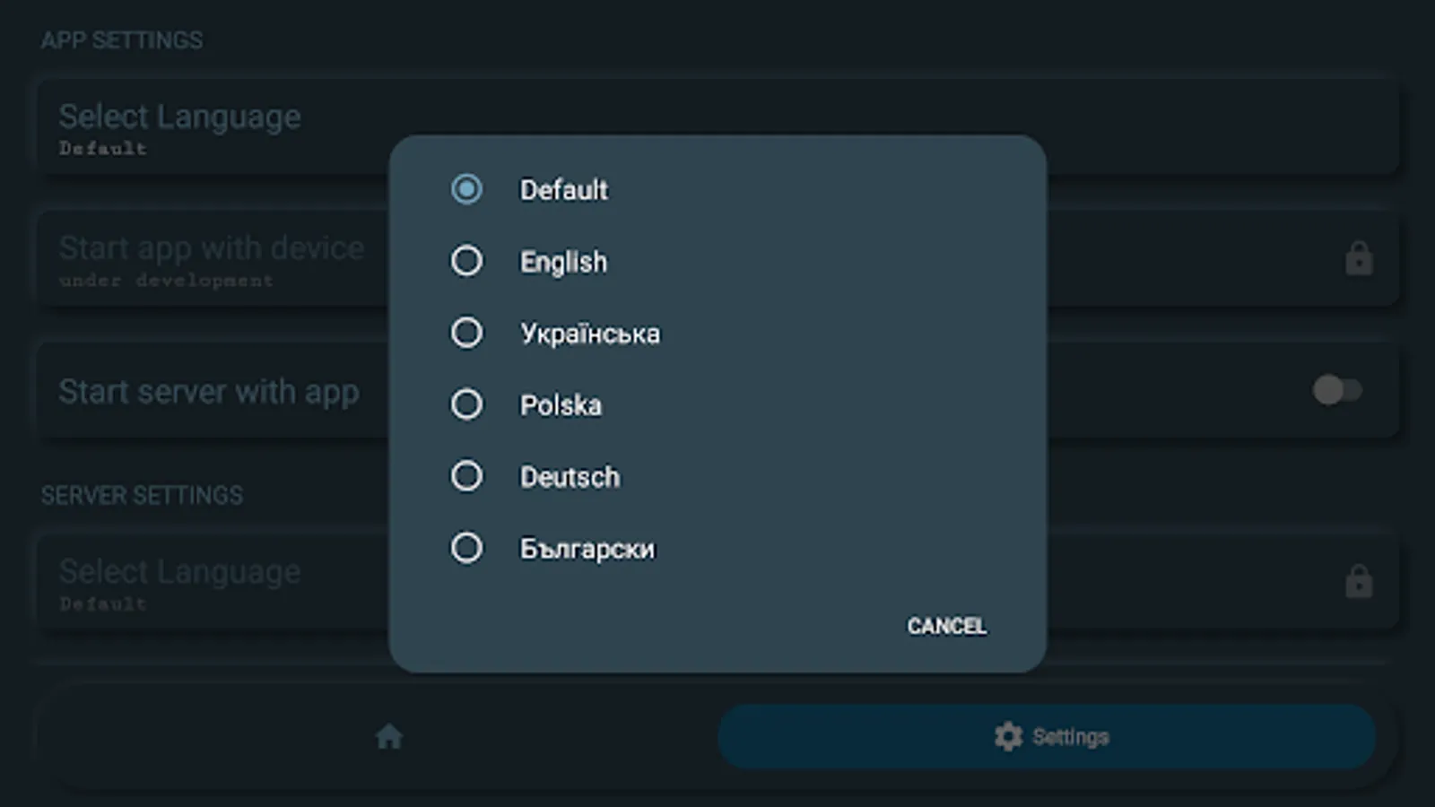Click the Deutsch language label
Viewport: 1435px width, 807px height.
[x=570, y=477]
